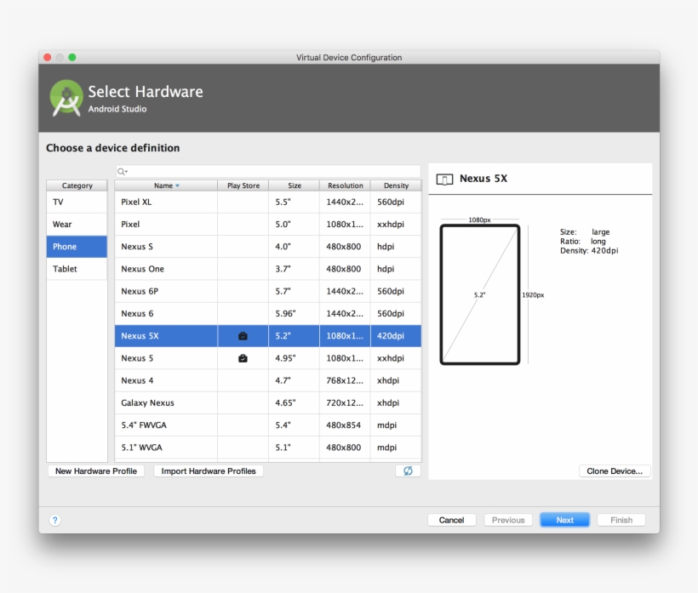Click the Play Store icon in Nexus 5 row

243,358
